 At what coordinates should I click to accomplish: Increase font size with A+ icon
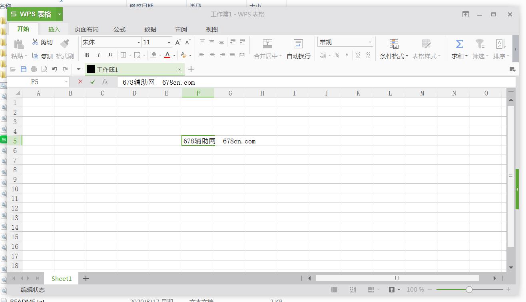tap(178, 42)
